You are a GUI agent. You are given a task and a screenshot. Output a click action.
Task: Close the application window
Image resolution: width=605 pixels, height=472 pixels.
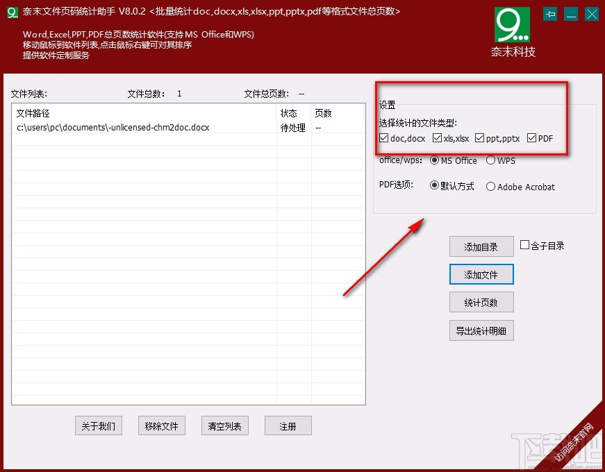(x=592, y=15)
